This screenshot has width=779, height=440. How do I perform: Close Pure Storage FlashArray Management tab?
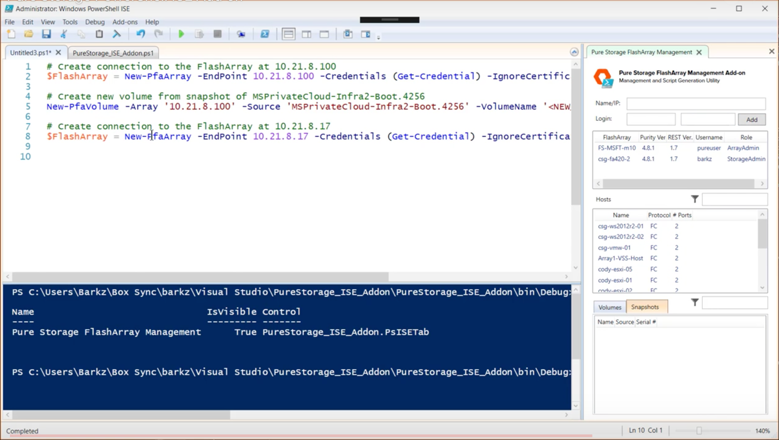pos(699,52)
